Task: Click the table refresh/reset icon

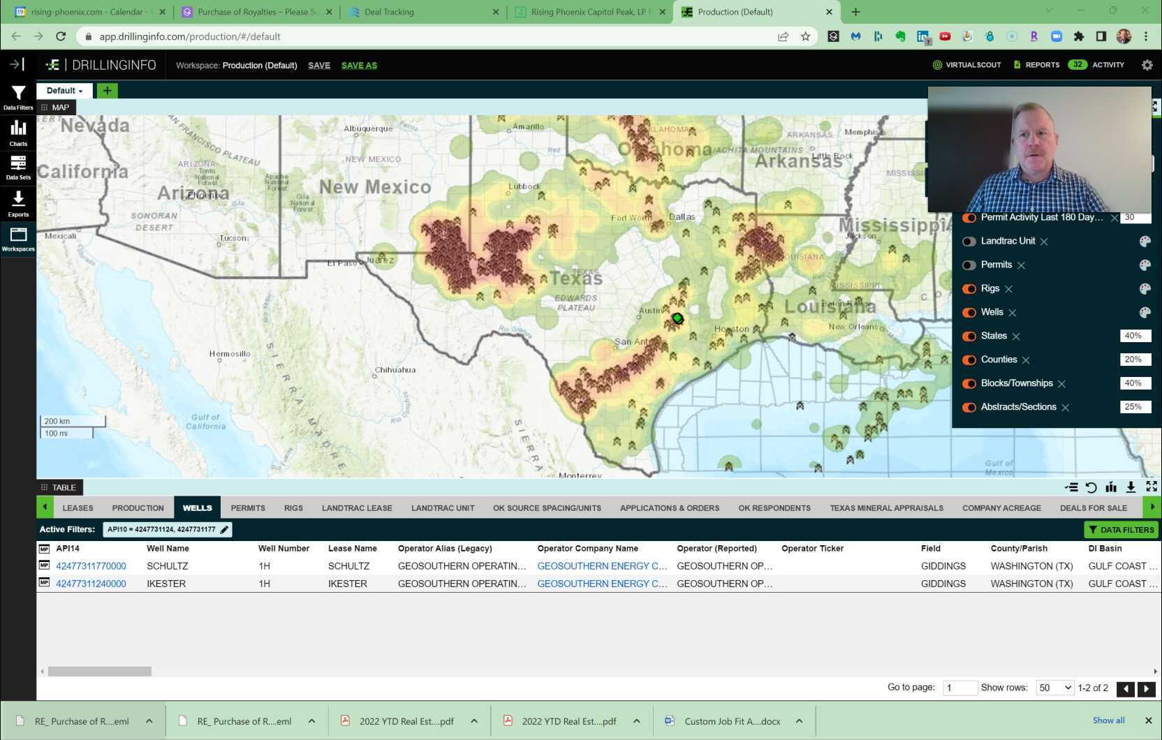Action: [1091, 487]
